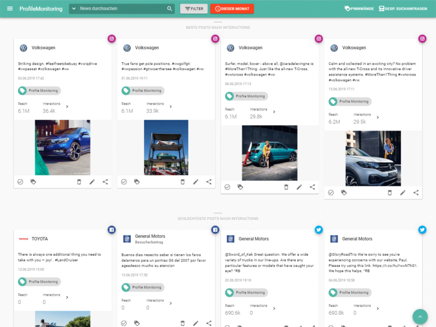Mark the Buenos dias post as done

click(x=124, y=323)
